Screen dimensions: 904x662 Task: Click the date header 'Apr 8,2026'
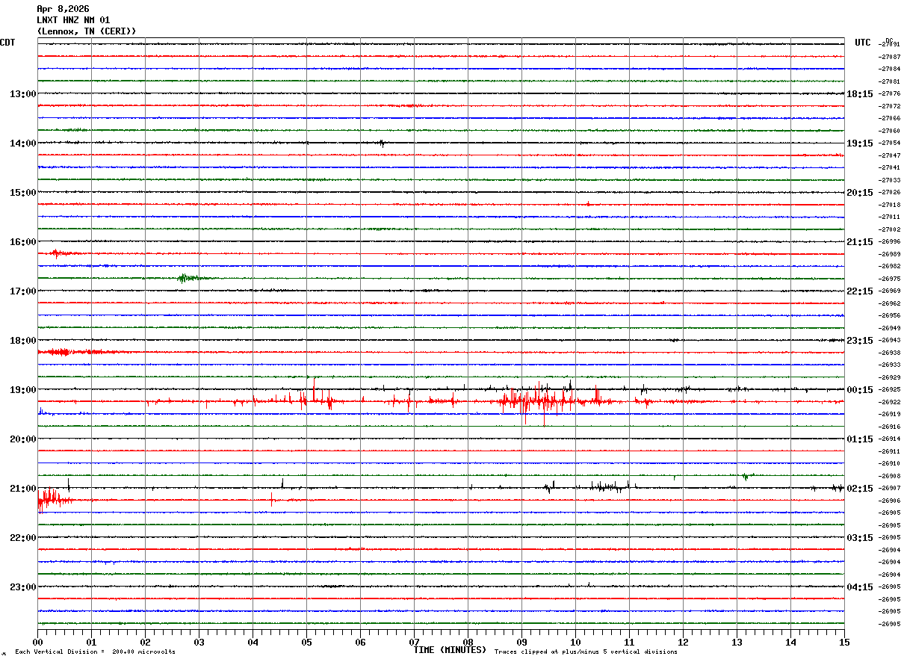63,9
